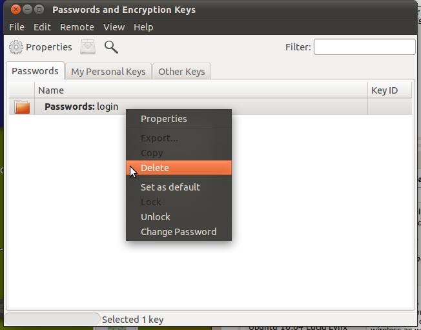Select Properties in the context menu
The height and width of the screenshot is (330, 421).
click(164, 119)
